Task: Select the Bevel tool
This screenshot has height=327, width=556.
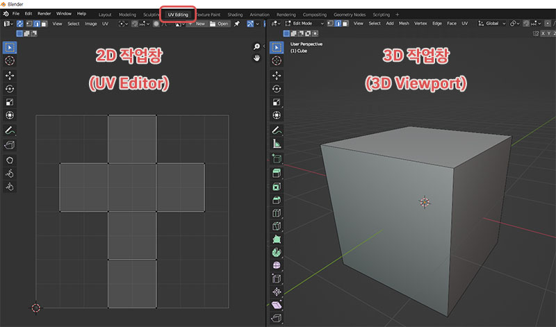Action: pyautogui.click(x=277, y=200)
